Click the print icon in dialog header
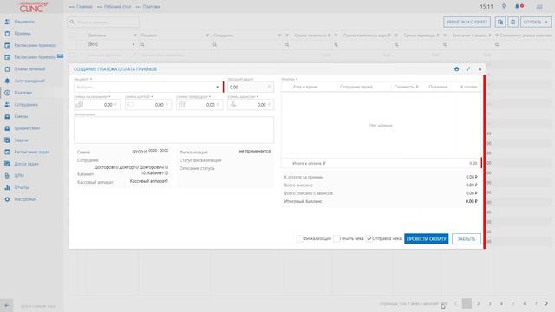The height and width of the screenshot is (312, 555). tap(457, 69)
